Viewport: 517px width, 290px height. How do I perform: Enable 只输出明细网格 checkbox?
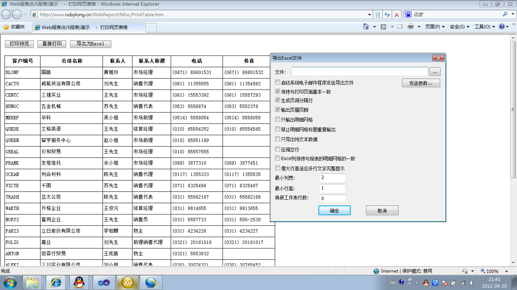point(278,120)
